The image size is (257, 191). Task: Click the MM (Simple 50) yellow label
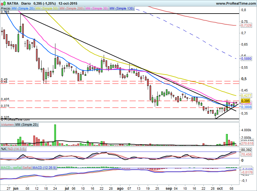coord(47,9)
